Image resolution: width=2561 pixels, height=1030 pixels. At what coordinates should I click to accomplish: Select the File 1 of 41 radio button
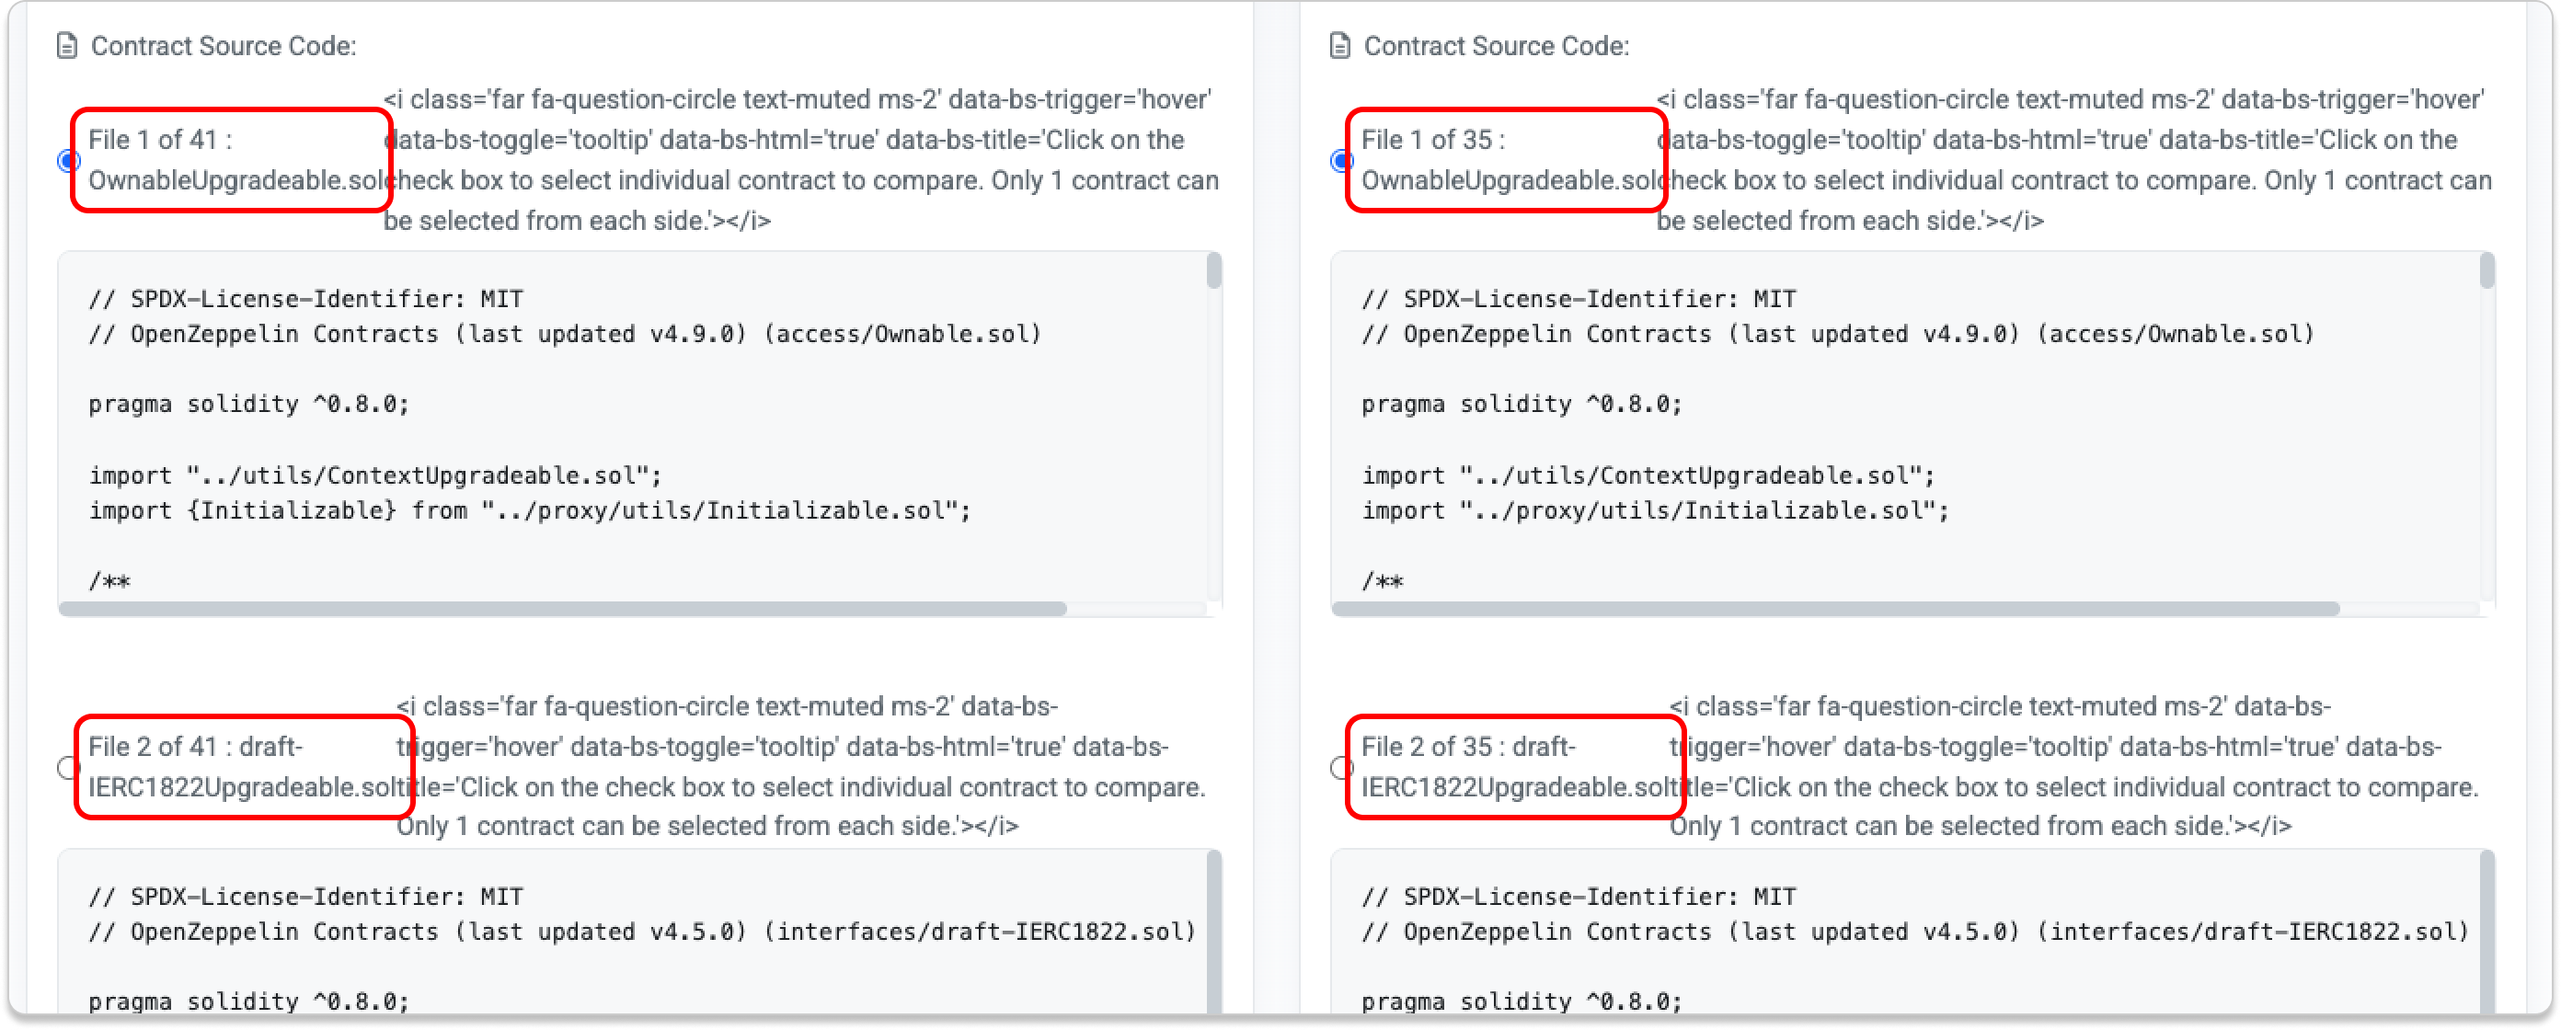pyautogui.click(x=67, y=160)
